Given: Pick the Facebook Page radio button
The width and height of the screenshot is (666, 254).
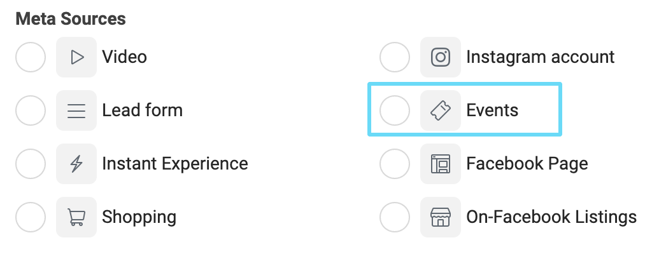Looking at the screenshot, I should (395, 164).
